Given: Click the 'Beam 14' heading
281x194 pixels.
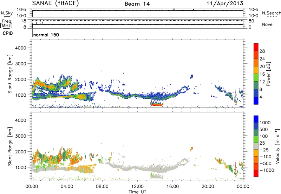Looking at the screenshot, I should point(137,4).
